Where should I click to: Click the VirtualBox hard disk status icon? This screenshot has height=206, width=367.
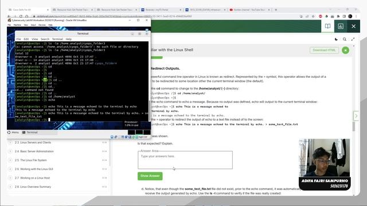[x=112, y=137]
